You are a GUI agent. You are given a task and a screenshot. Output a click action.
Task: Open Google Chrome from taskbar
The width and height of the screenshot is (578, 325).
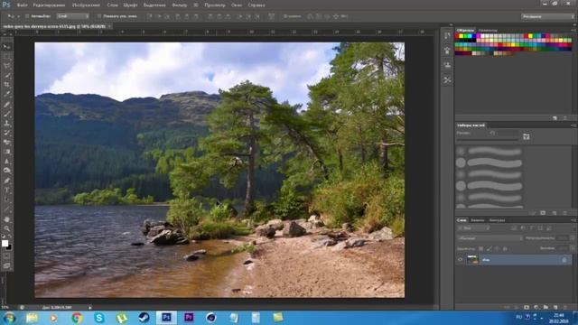tap(77, 317)
